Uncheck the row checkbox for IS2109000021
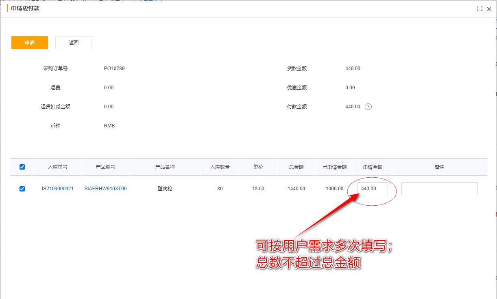Screen dimensions: 497x299 pos(22,188)
